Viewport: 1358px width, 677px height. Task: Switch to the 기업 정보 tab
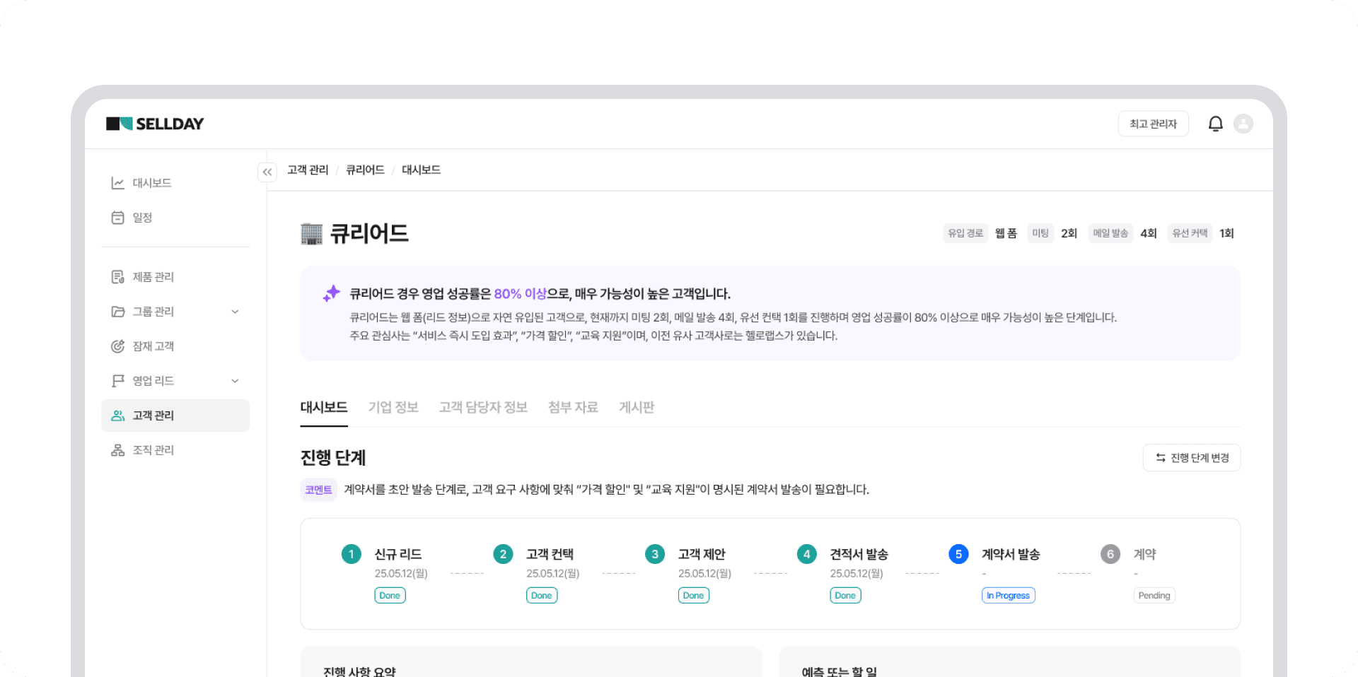click(x=393, y=407)
